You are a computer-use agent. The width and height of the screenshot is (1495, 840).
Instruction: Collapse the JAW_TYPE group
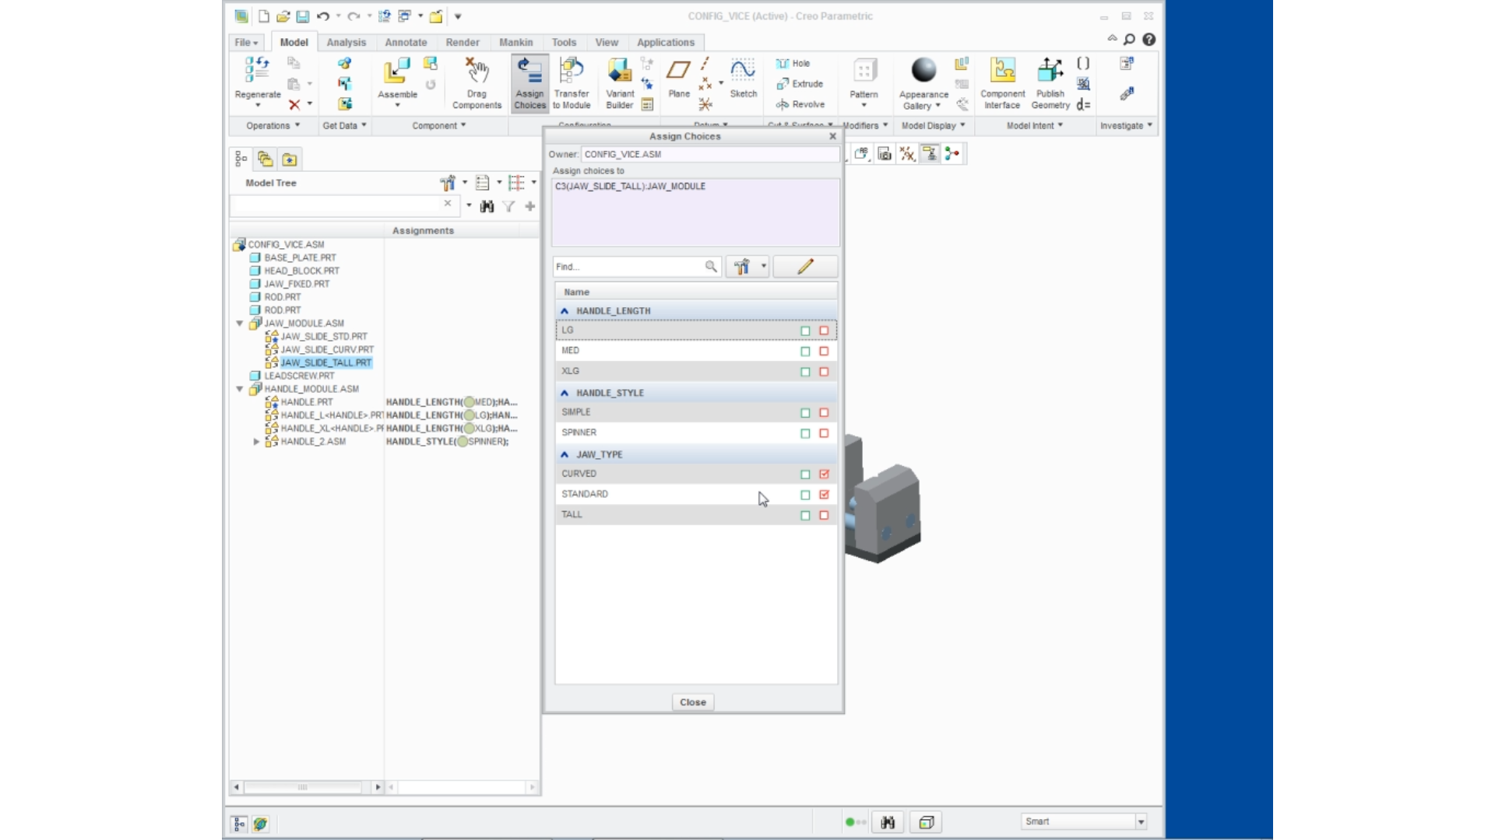[565, 454]
